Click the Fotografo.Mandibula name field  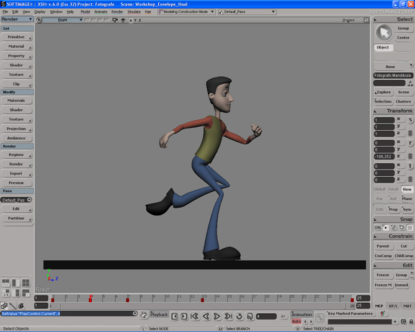(393, 75)
